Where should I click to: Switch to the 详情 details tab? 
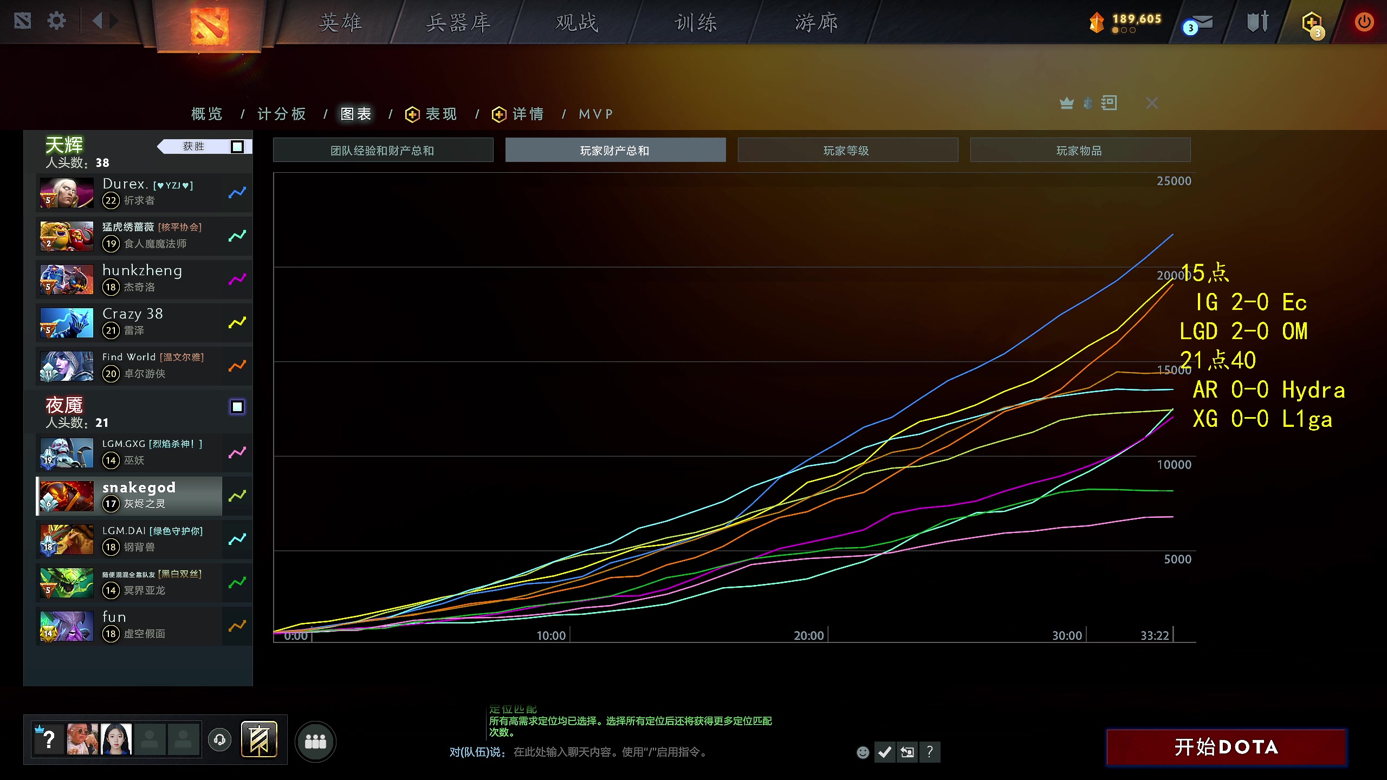pyautogui.click(x=528, y=114)
